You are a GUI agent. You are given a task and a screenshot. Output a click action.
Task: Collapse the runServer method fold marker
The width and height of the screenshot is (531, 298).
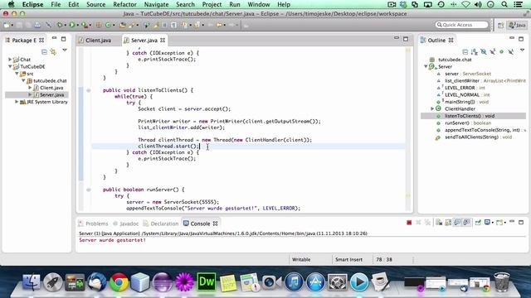tap(89, 190)
